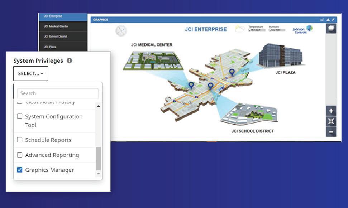Viewport: 348px width, 208px height.
Task: Click the round network icon beside JCI Enterprise title
Action: pyautogui.click(x=121, y=30)
